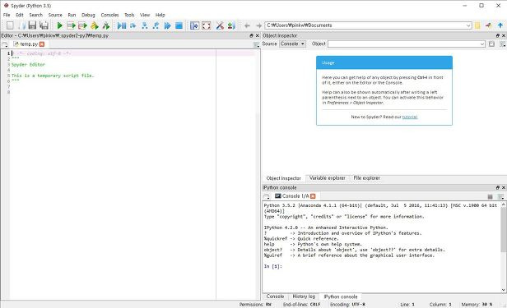507x308 pixels.
Task: Continue execution with double-arrow debug icon
Action: (167, 25)
